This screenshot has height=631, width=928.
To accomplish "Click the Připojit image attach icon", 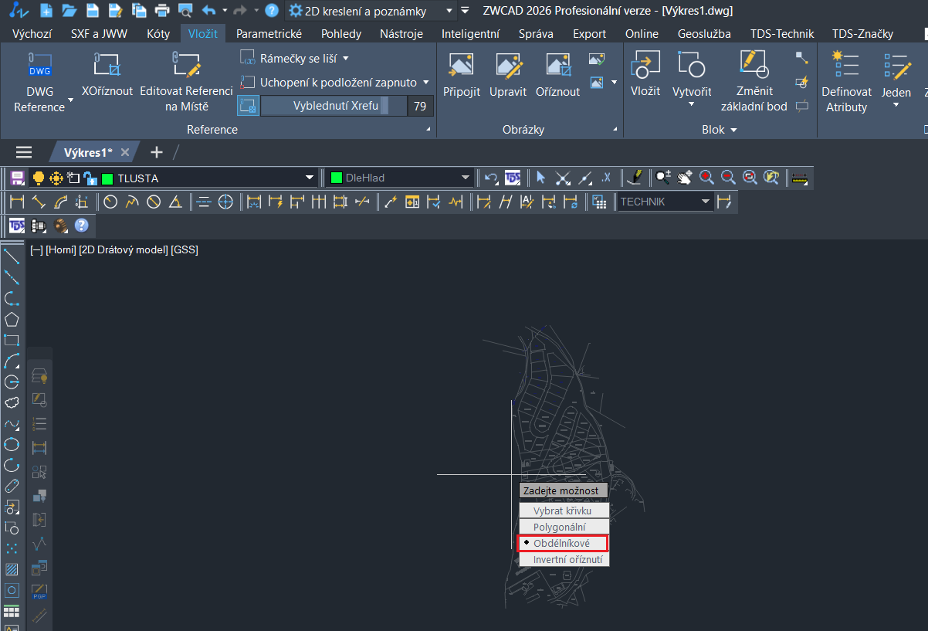I will (x=462, y=66).
